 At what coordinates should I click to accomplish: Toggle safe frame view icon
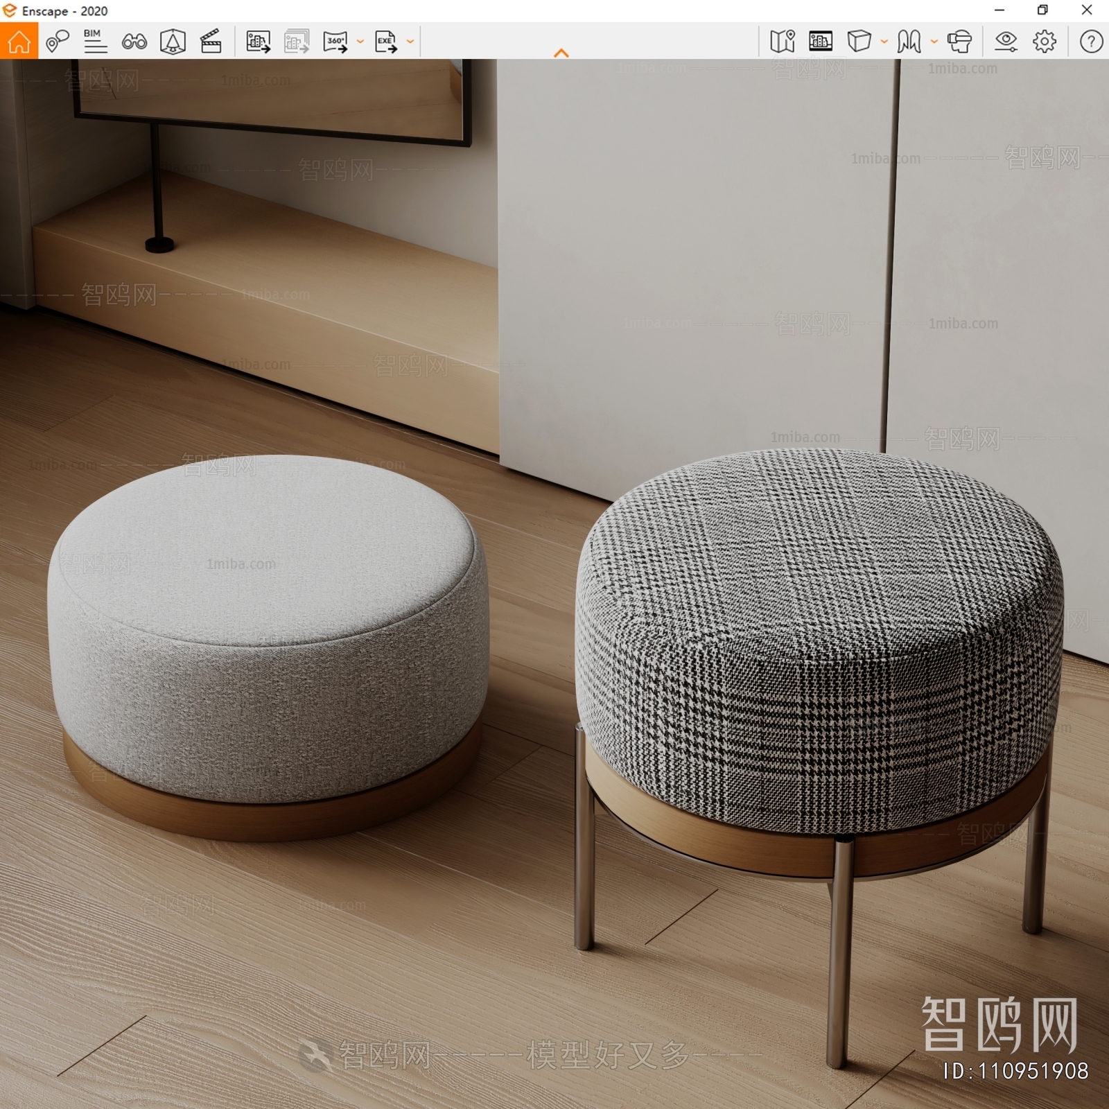pos(821,41)
